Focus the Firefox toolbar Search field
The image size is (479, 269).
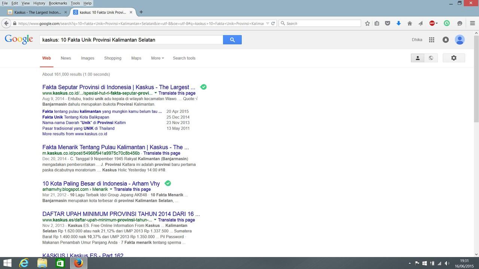tap(320, 23)
